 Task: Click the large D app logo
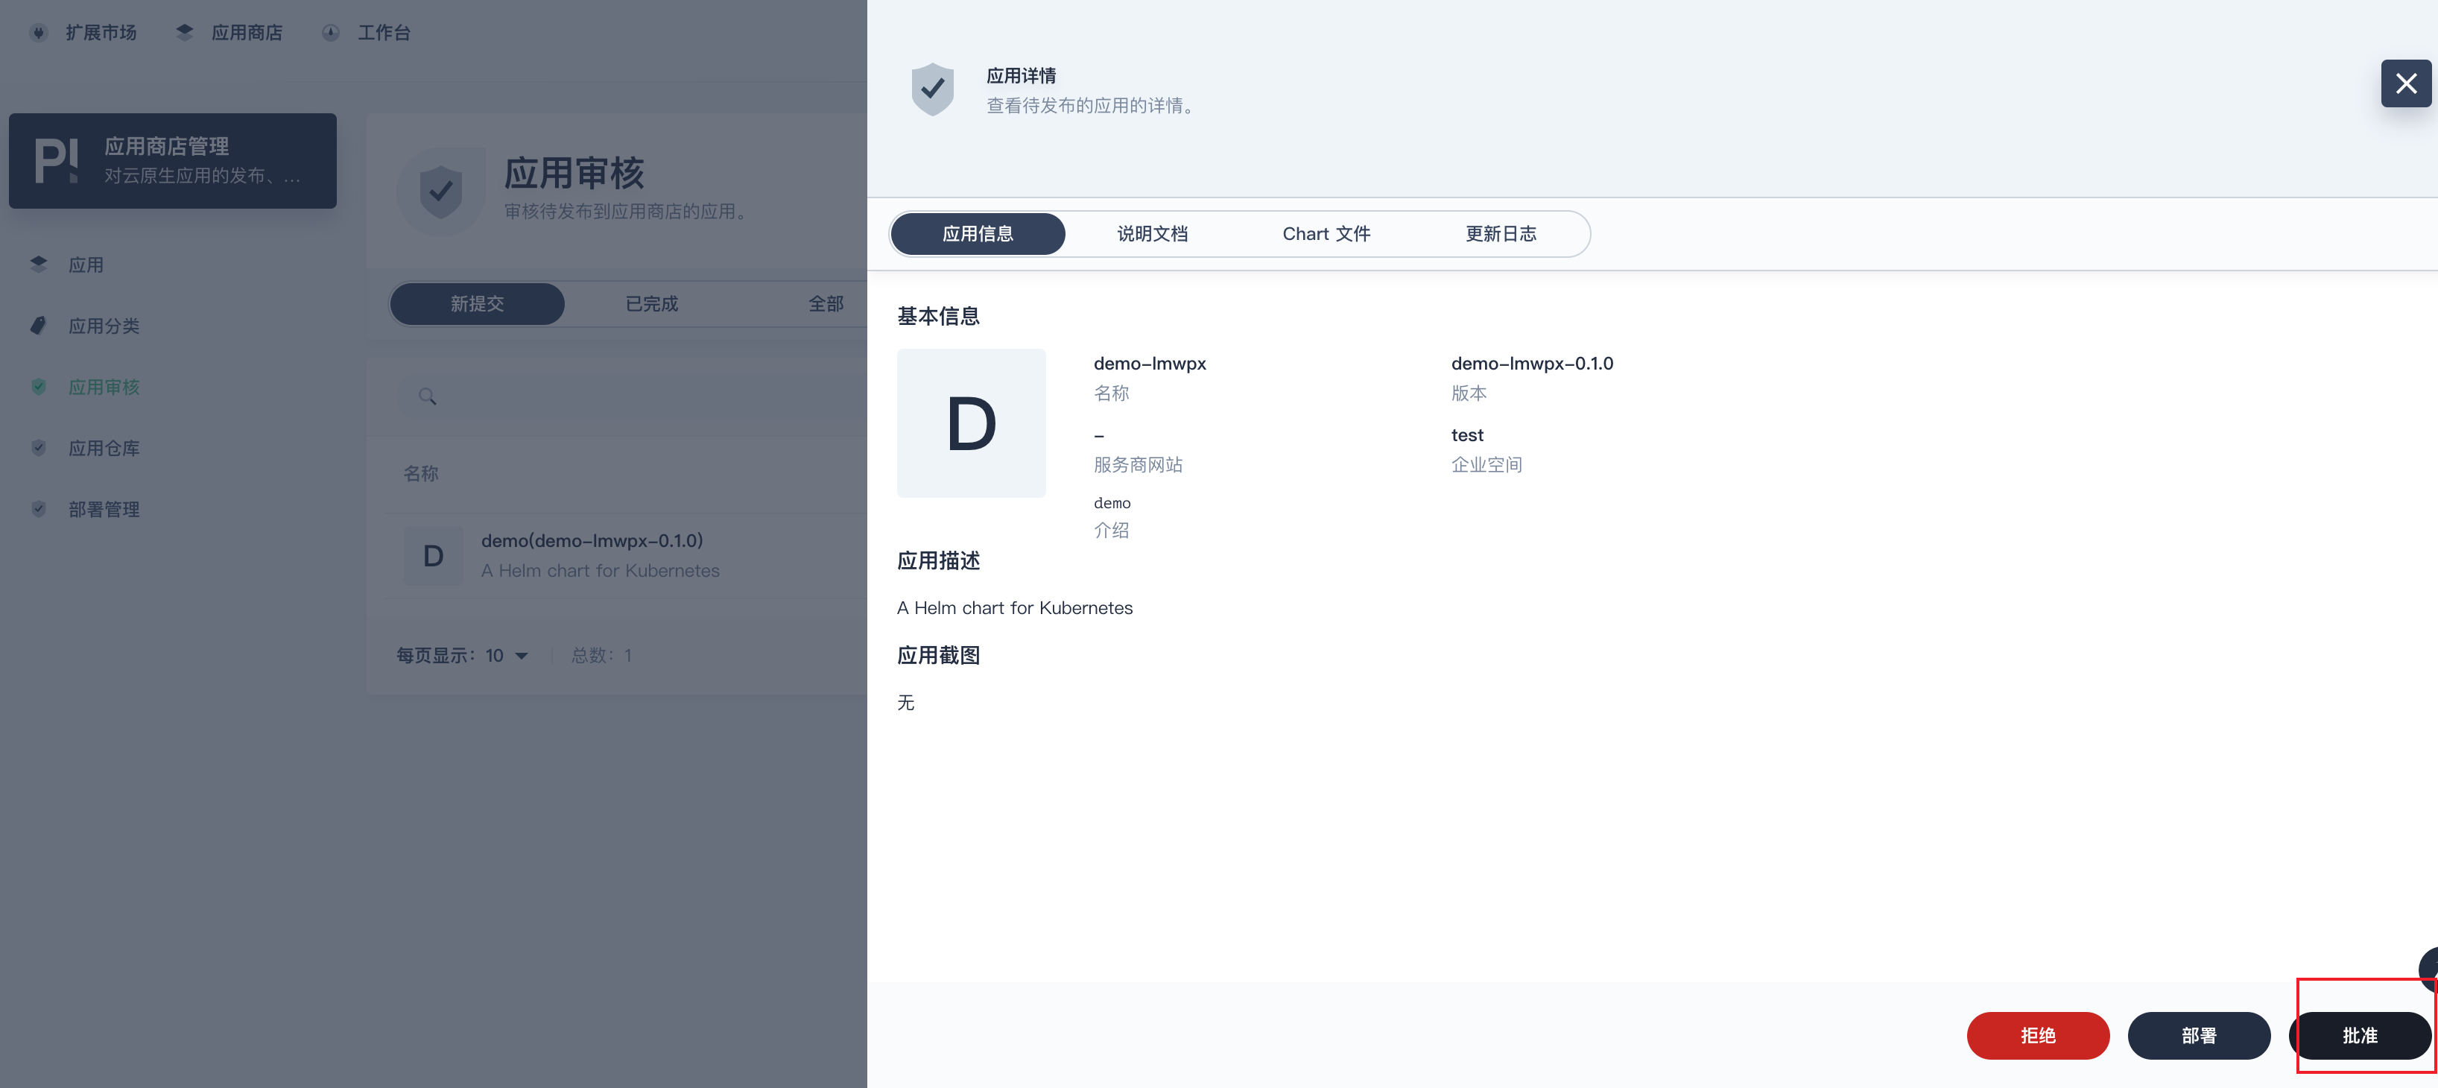click(971, 423)
